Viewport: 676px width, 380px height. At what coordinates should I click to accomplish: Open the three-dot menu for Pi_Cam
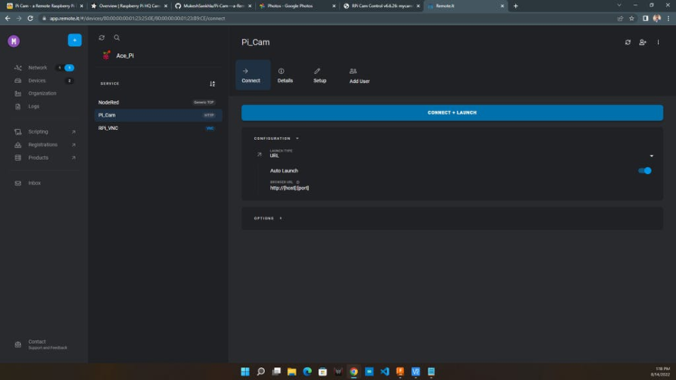[658, 42]
